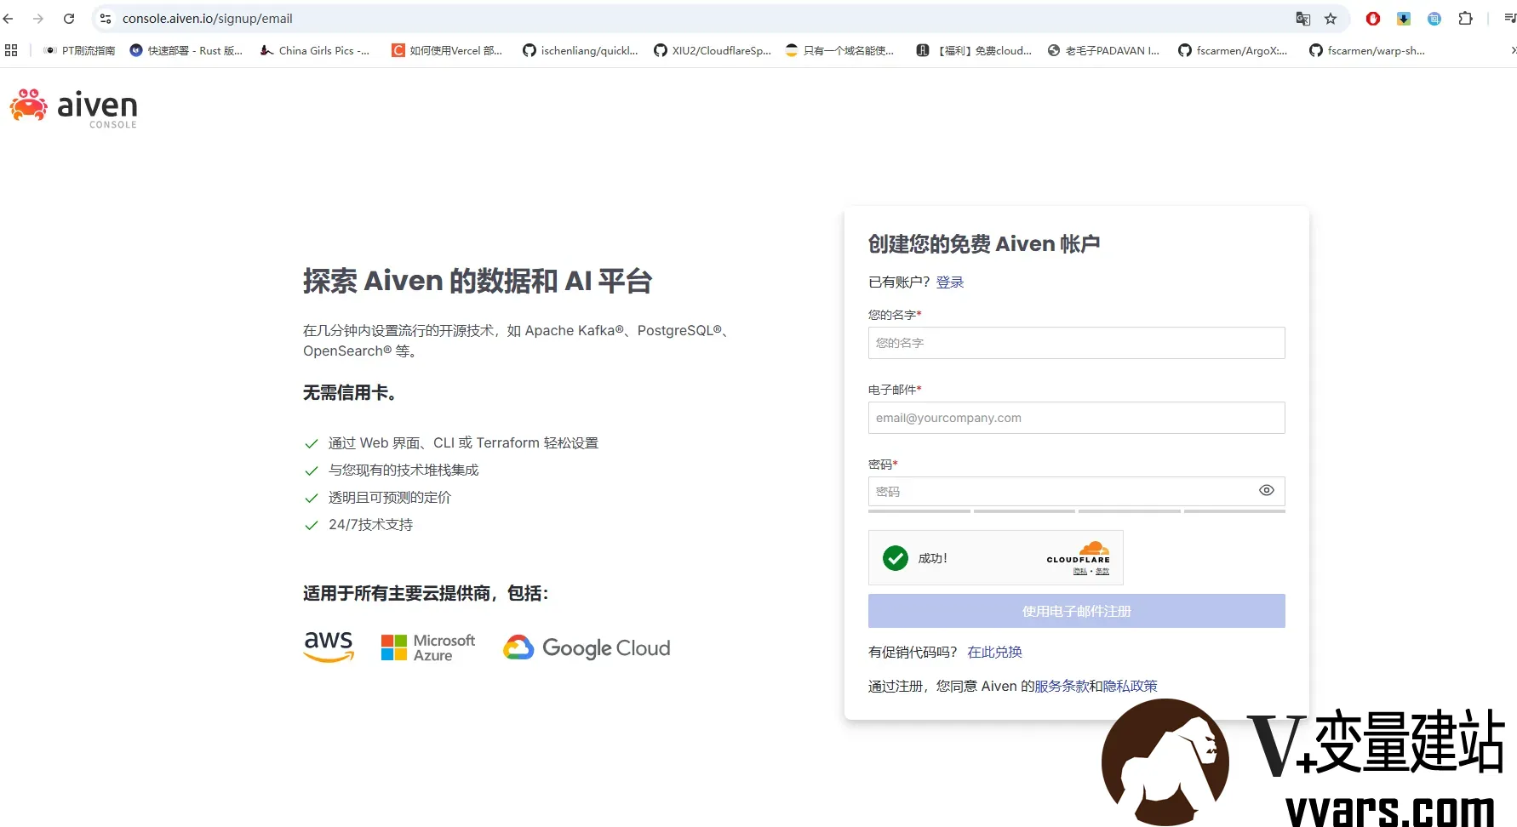Open the blue circular extension icon
Image resolution: width=1517 pixels, height=827 pixels.
1434,18
